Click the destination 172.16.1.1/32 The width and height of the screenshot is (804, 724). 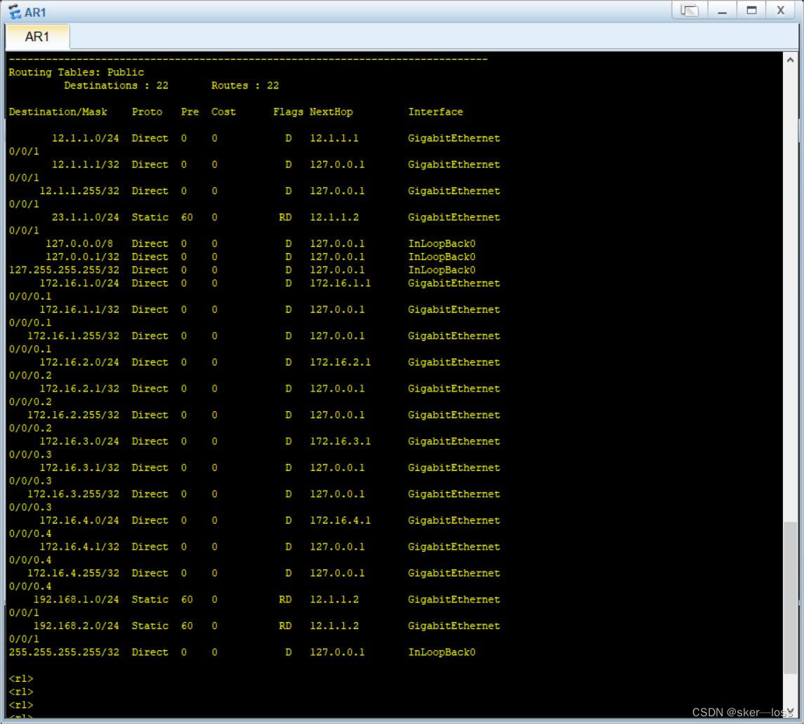pyautogui.click(x=79, y=310)
